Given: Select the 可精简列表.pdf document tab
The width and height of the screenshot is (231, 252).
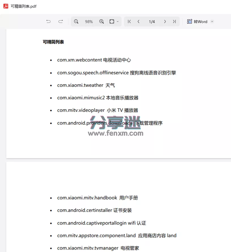Looking at the screenshot, I should click(x=22, y=6).
